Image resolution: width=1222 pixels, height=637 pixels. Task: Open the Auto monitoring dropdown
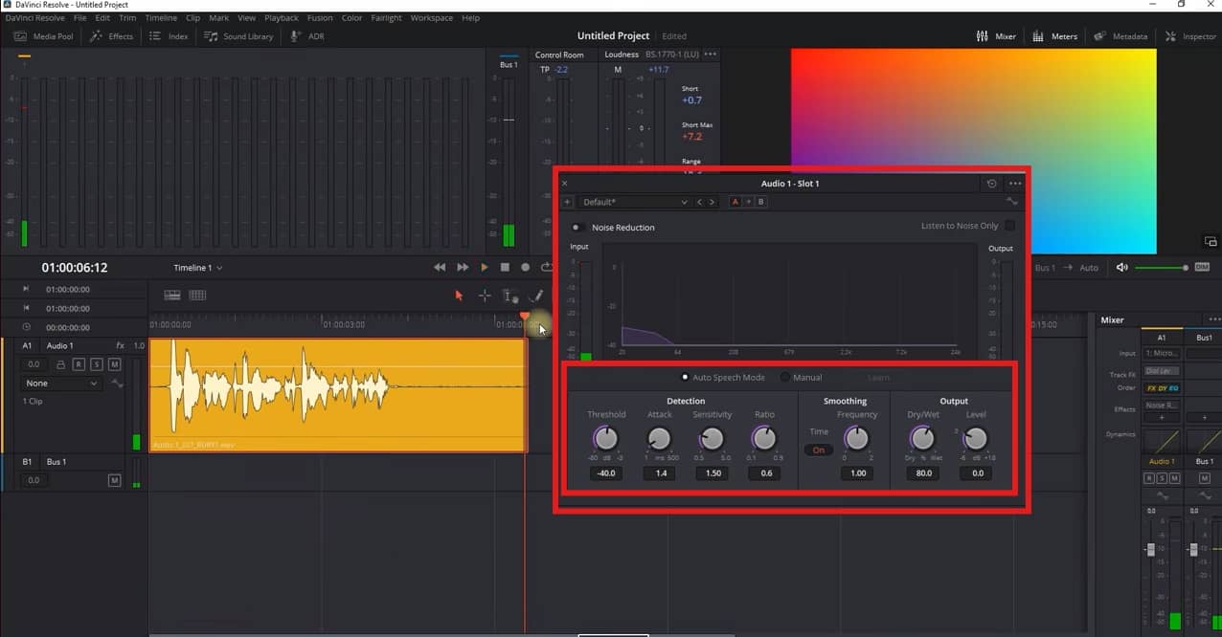click(x=1089, y=268)
